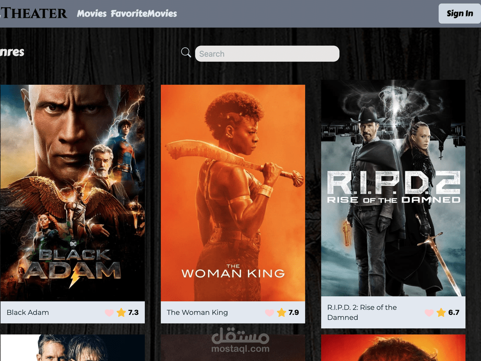Open the Black Adam movie poster

pyautogui.click(x=73, y=193)
